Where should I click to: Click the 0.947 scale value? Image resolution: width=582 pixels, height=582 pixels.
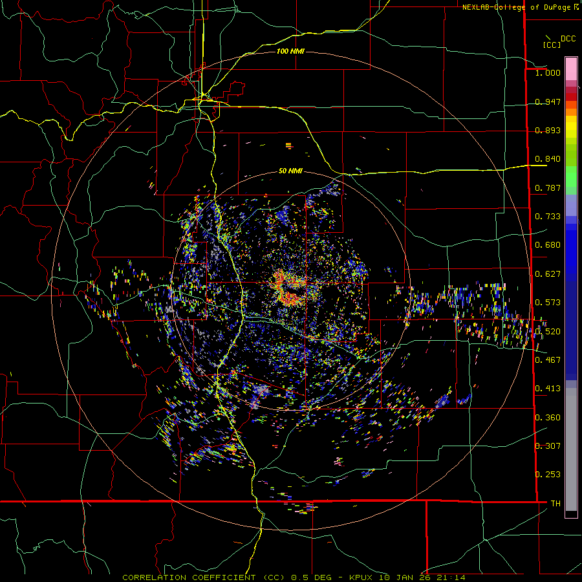click(548, 102)
